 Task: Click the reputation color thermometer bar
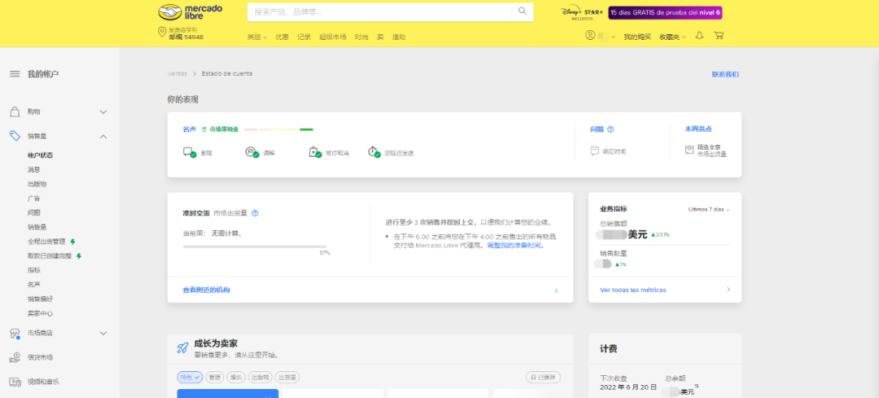(x=278, y=129)
